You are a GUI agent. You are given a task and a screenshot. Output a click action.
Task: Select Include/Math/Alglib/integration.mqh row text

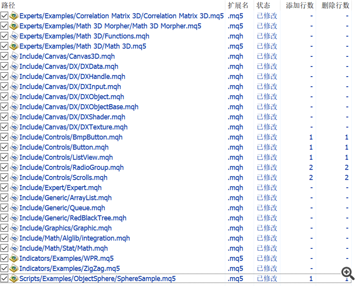pyautogui.click(x=75, y=238)
